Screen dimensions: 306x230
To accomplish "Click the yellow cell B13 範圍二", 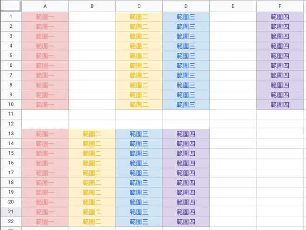I will tap(92, 134).
